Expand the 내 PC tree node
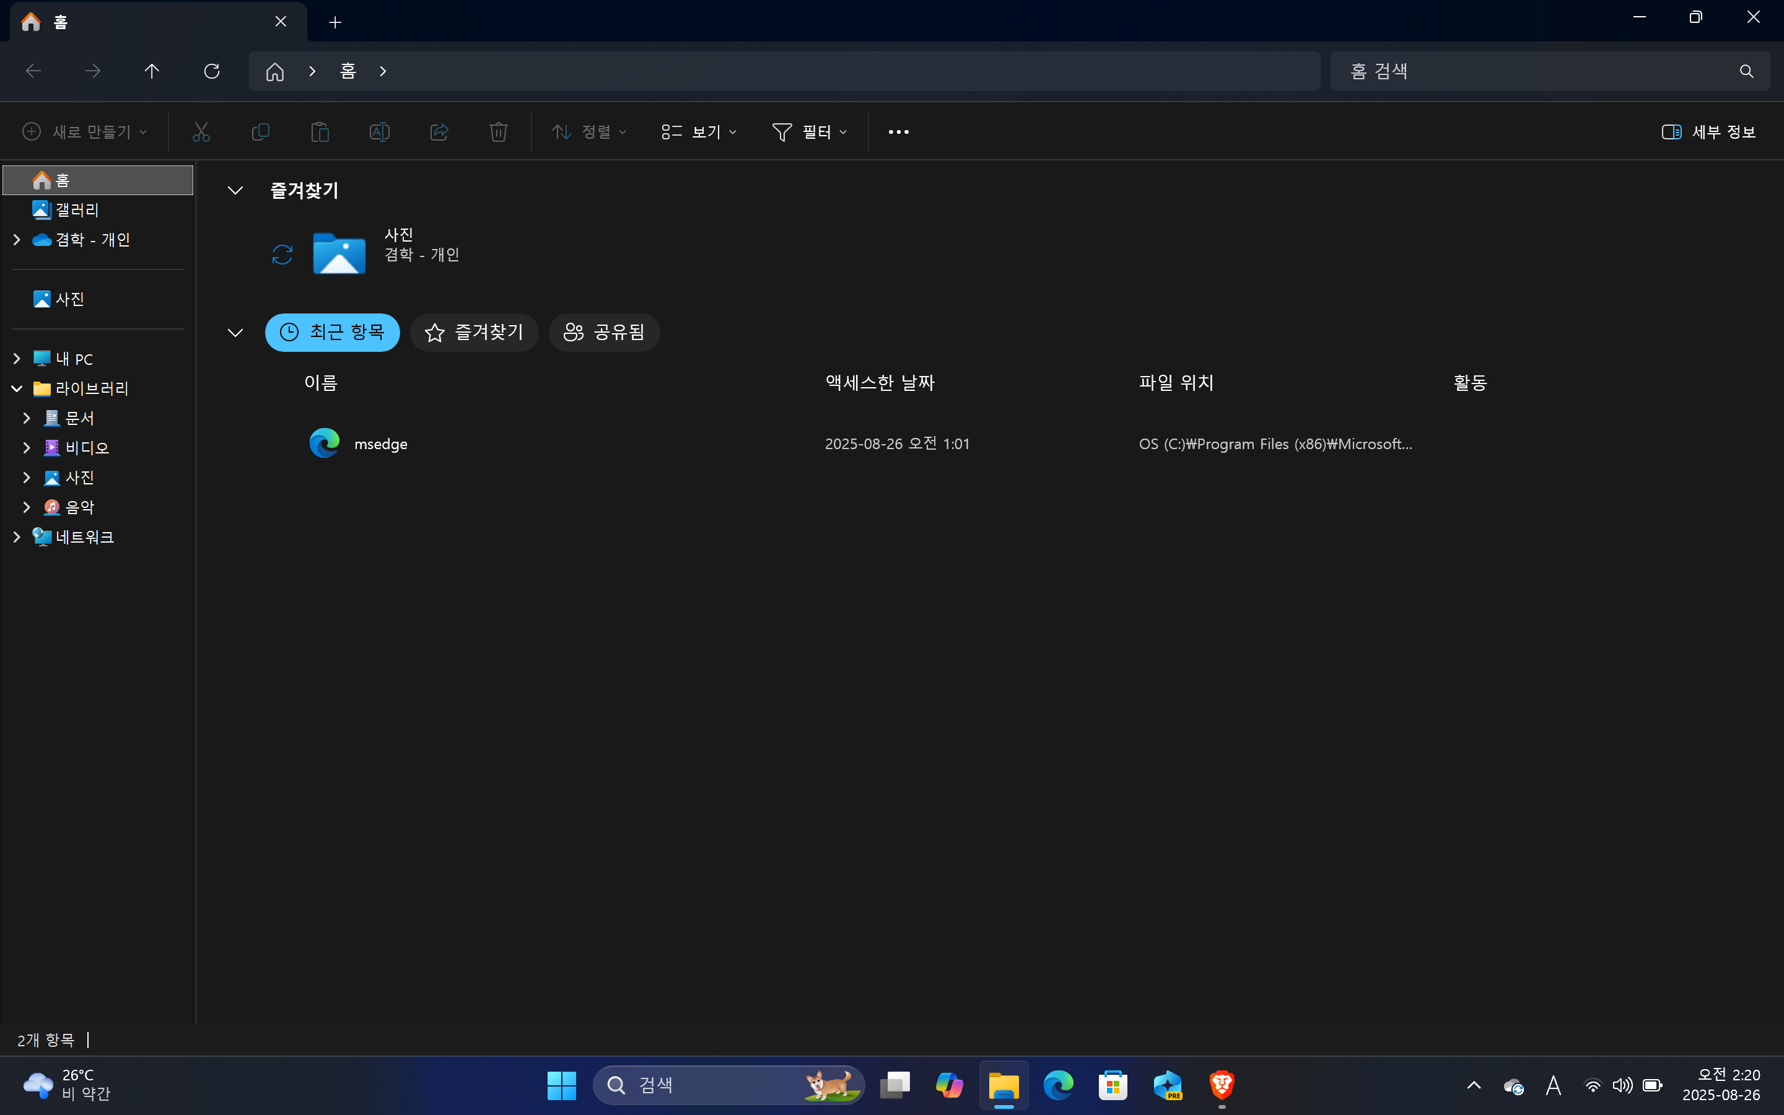1784x1115 pixels. coord(16,359)
